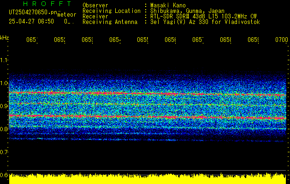Click the 'Receiving Location' label
This screenshot has height=184, width=290.
tap(112, 11)
